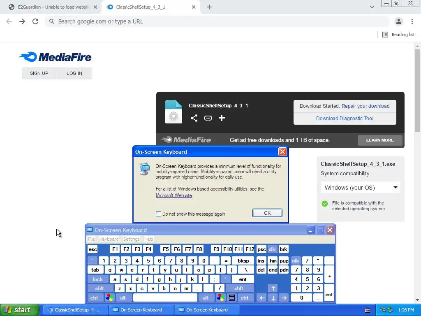Screen dimensions: 421x316
Task: Click the address bar search field
Action: 217,21
